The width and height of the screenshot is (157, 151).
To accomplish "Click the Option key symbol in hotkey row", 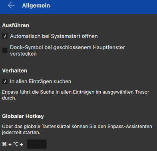I will (16, 144).
